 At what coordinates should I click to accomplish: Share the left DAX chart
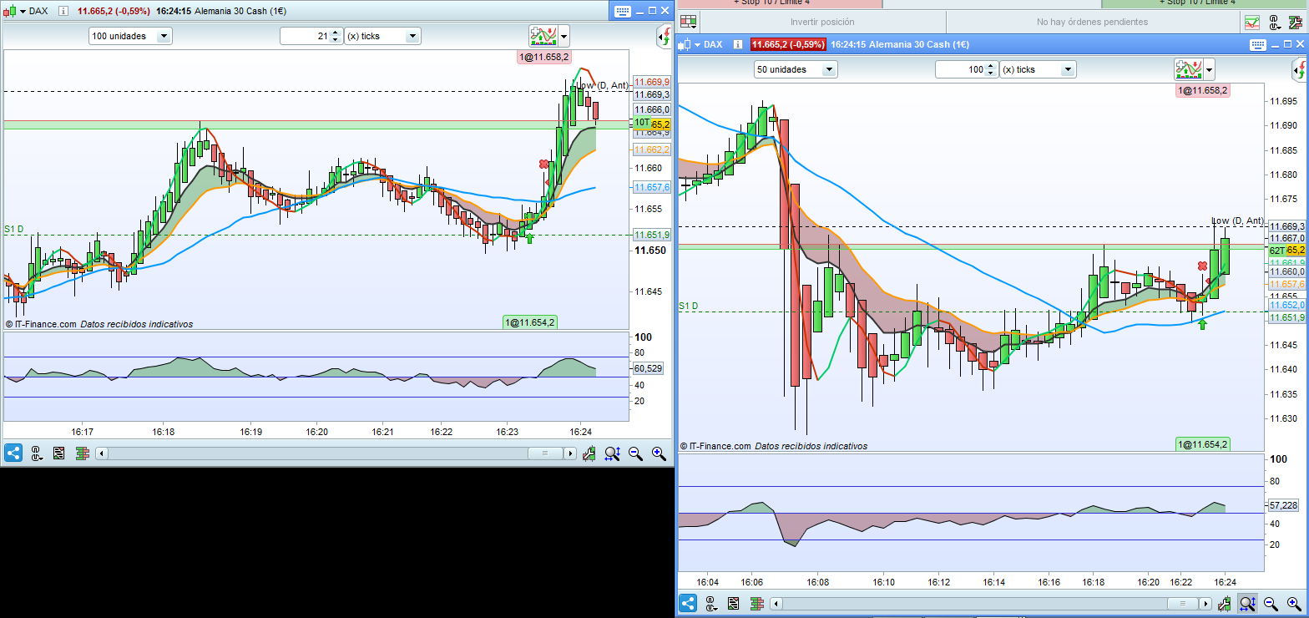click(13, 453)
